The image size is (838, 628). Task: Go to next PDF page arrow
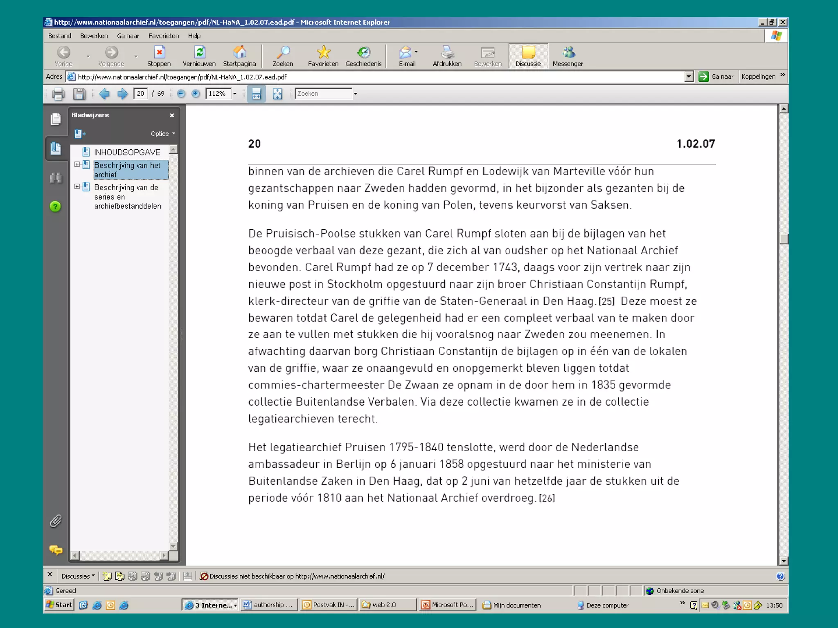pyautogui.click(x=122, y=94)
